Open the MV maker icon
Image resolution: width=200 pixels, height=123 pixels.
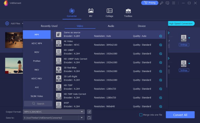(x=91, y=11)
